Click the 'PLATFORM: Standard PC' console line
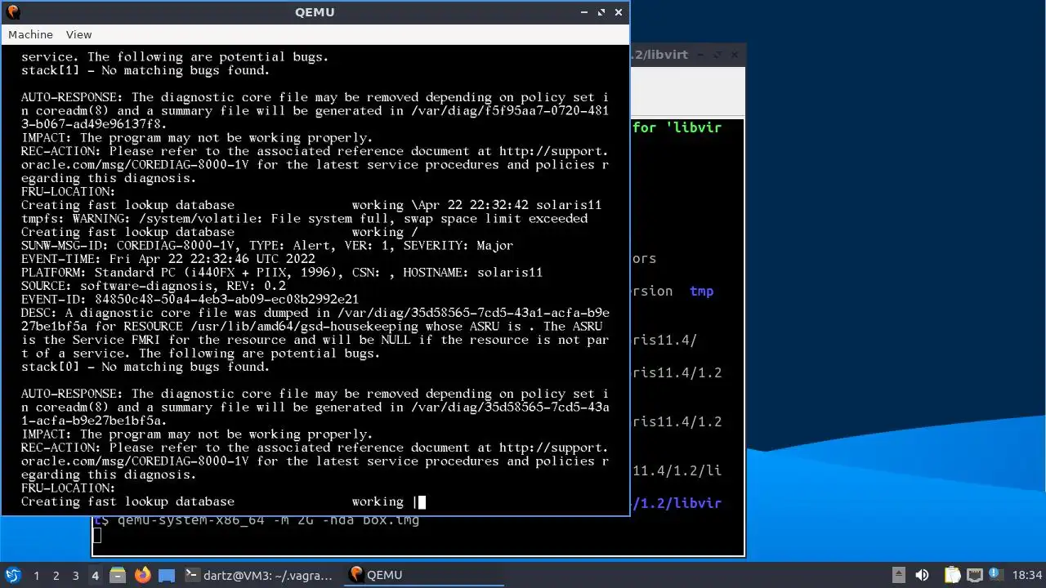1046x588 pixels. click(282, 272)
